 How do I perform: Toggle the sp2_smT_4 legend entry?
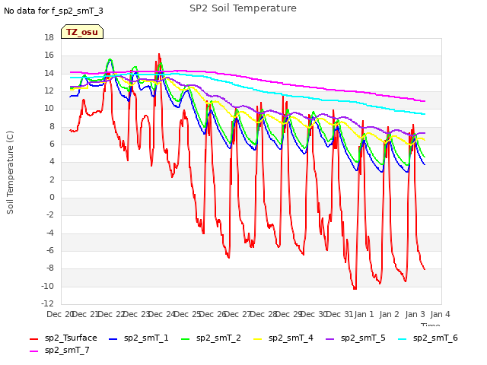[x=283, y=338]
